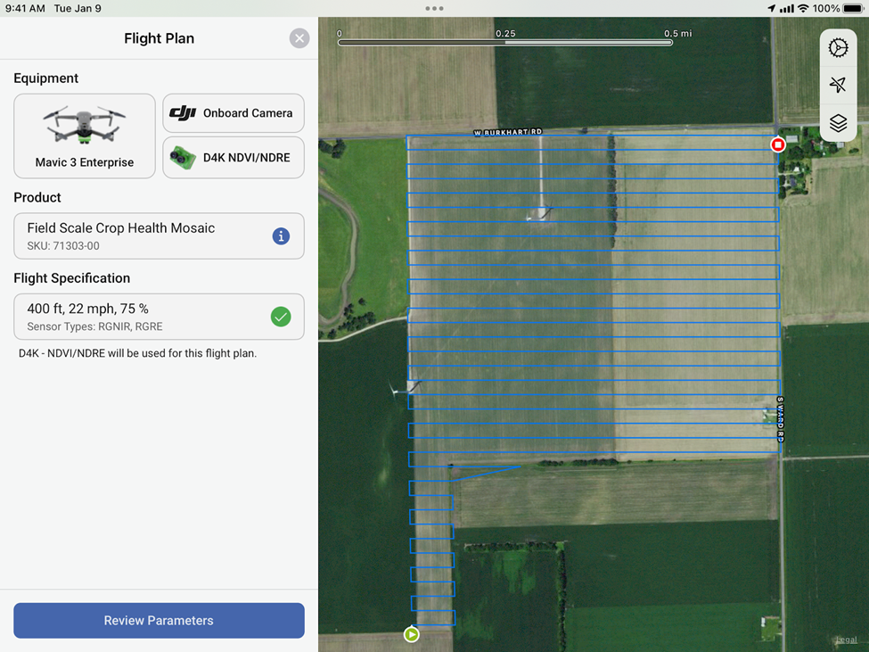Viewport: 869px width, 652px height.
Task: Tap the red flight end marker
Action: [x=778, y=144]
